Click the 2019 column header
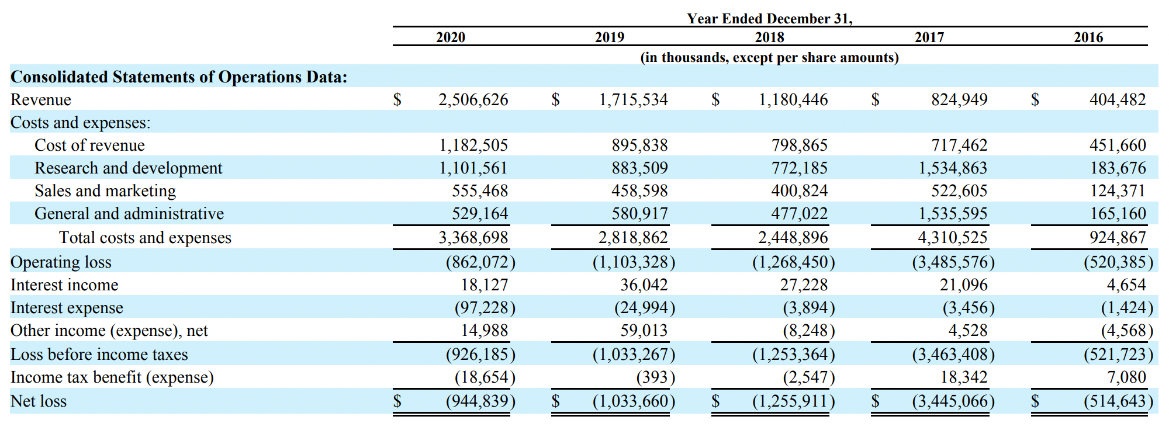The width and height of the screenshot is (1169, 444). click(x=610, y=37)
